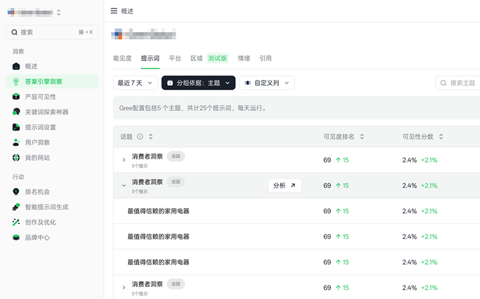The width and height of the screenshot is (480, 299).
Task: Click the 智能提示词生成 icon
Action: (16, 207)
